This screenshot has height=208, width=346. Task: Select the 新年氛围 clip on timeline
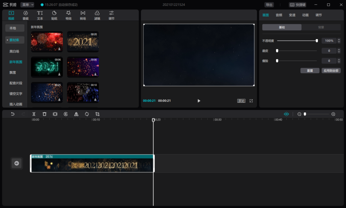[92, 163]
